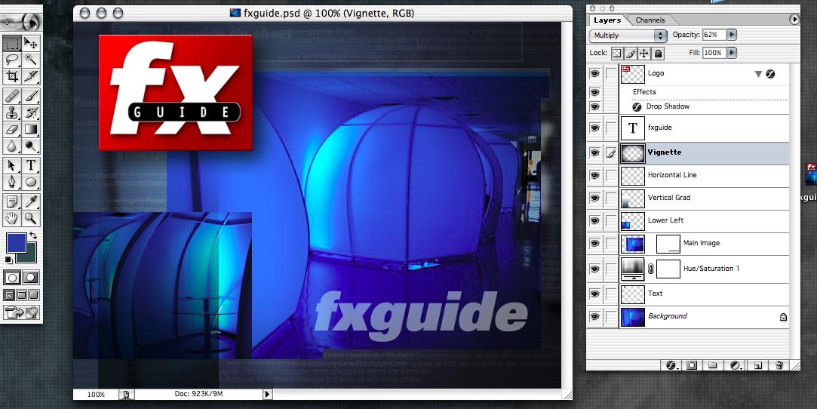Select the History Brush tool
Viewport: 817px width, 409px height.
coord(31,112)
